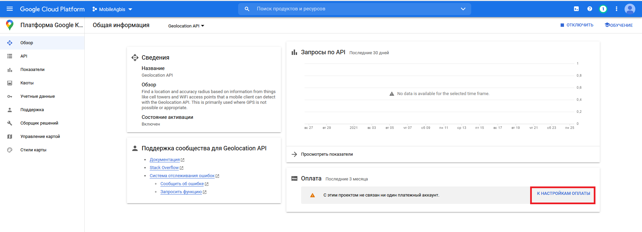Click the Google Cloud Platform logo text
642x232 pixels.
52,9
